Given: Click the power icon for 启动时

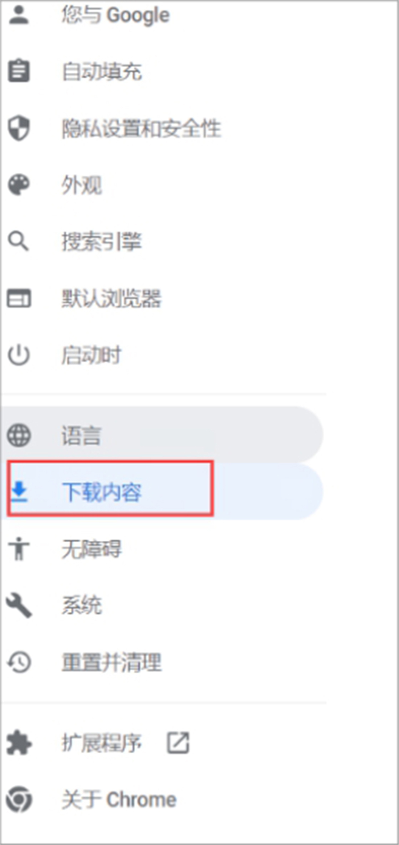Looking at the screenshot, I should [19, 355].
